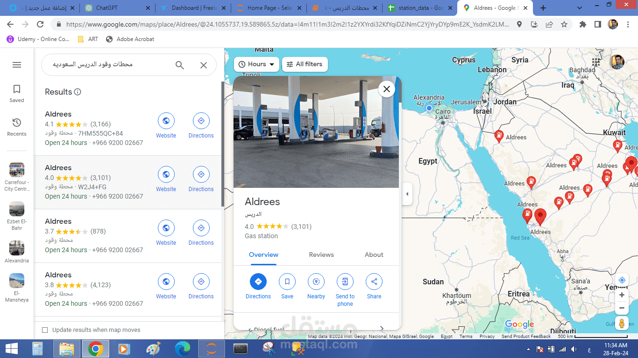Viewport: 638px width, 358px height.
Task: Open File Explorer from the taskbar
Action: [67, 349]
